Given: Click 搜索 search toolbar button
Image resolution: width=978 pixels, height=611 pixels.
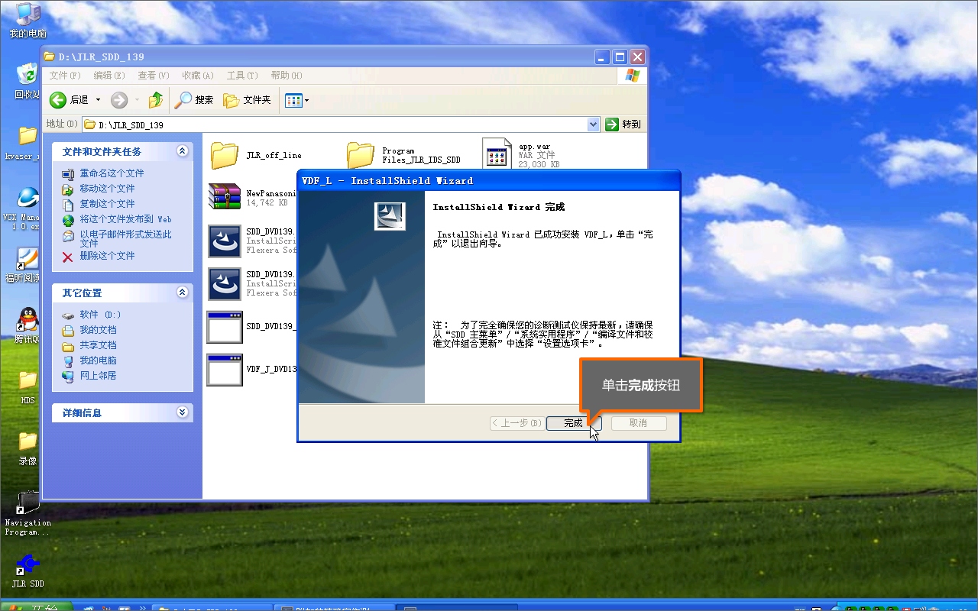Looking at the screenshot, I should coord(194,100).
